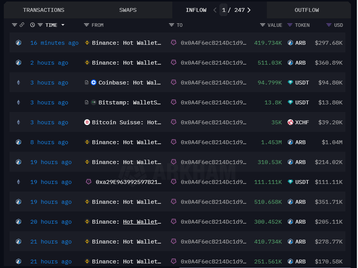Click the Bitstamp exchange icon
Viewport: 358px width, 268px height.
(94, 102)
